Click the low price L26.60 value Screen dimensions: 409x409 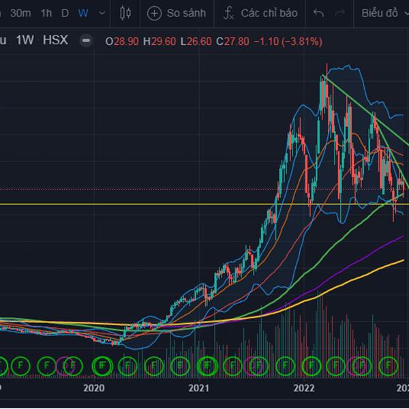196,42
